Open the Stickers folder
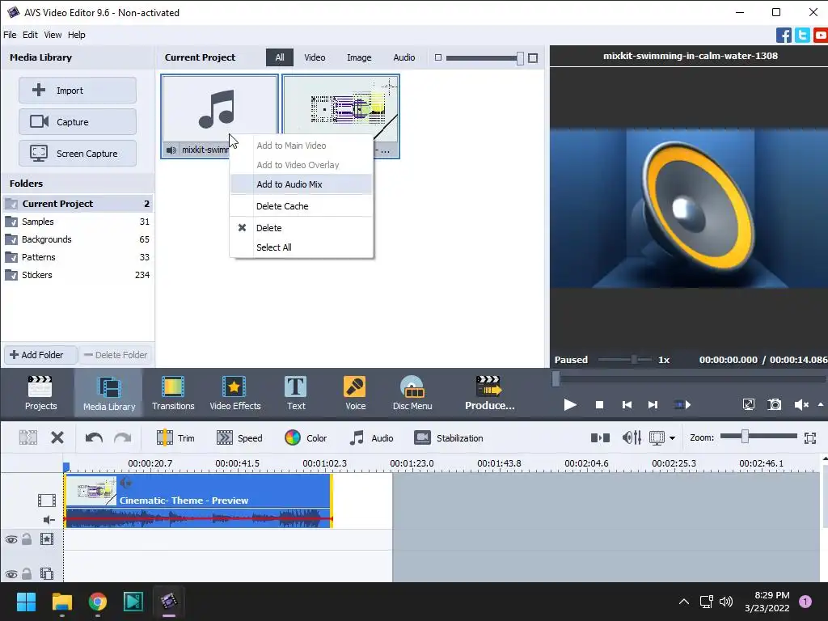 [x=77, y=275]
